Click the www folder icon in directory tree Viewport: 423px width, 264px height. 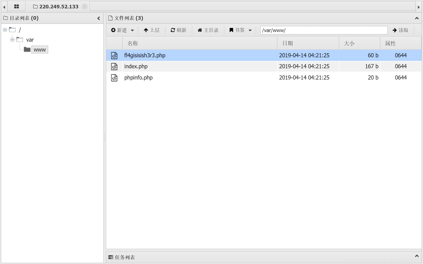tap(27, 49)
